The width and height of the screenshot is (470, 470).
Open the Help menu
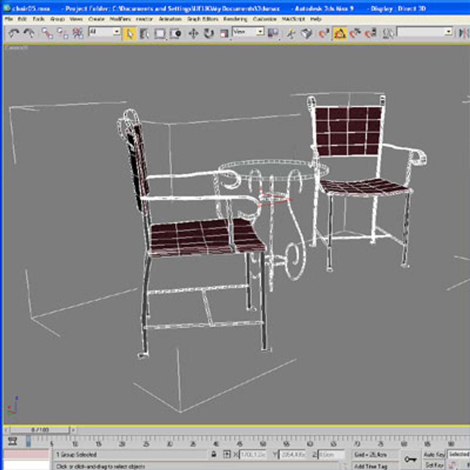pos(316,19)
